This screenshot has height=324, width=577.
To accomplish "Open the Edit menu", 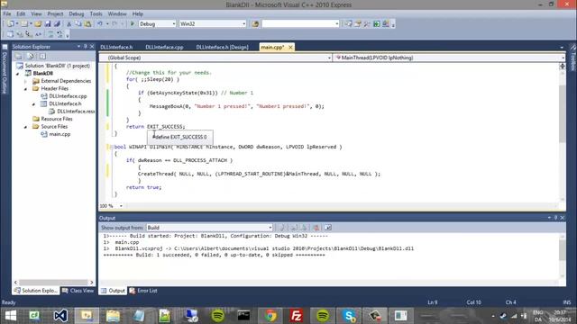I will [21, 14].
